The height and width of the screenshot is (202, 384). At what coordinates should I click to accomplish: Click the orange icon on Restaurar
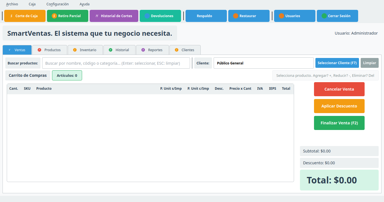tap(236, 16)
